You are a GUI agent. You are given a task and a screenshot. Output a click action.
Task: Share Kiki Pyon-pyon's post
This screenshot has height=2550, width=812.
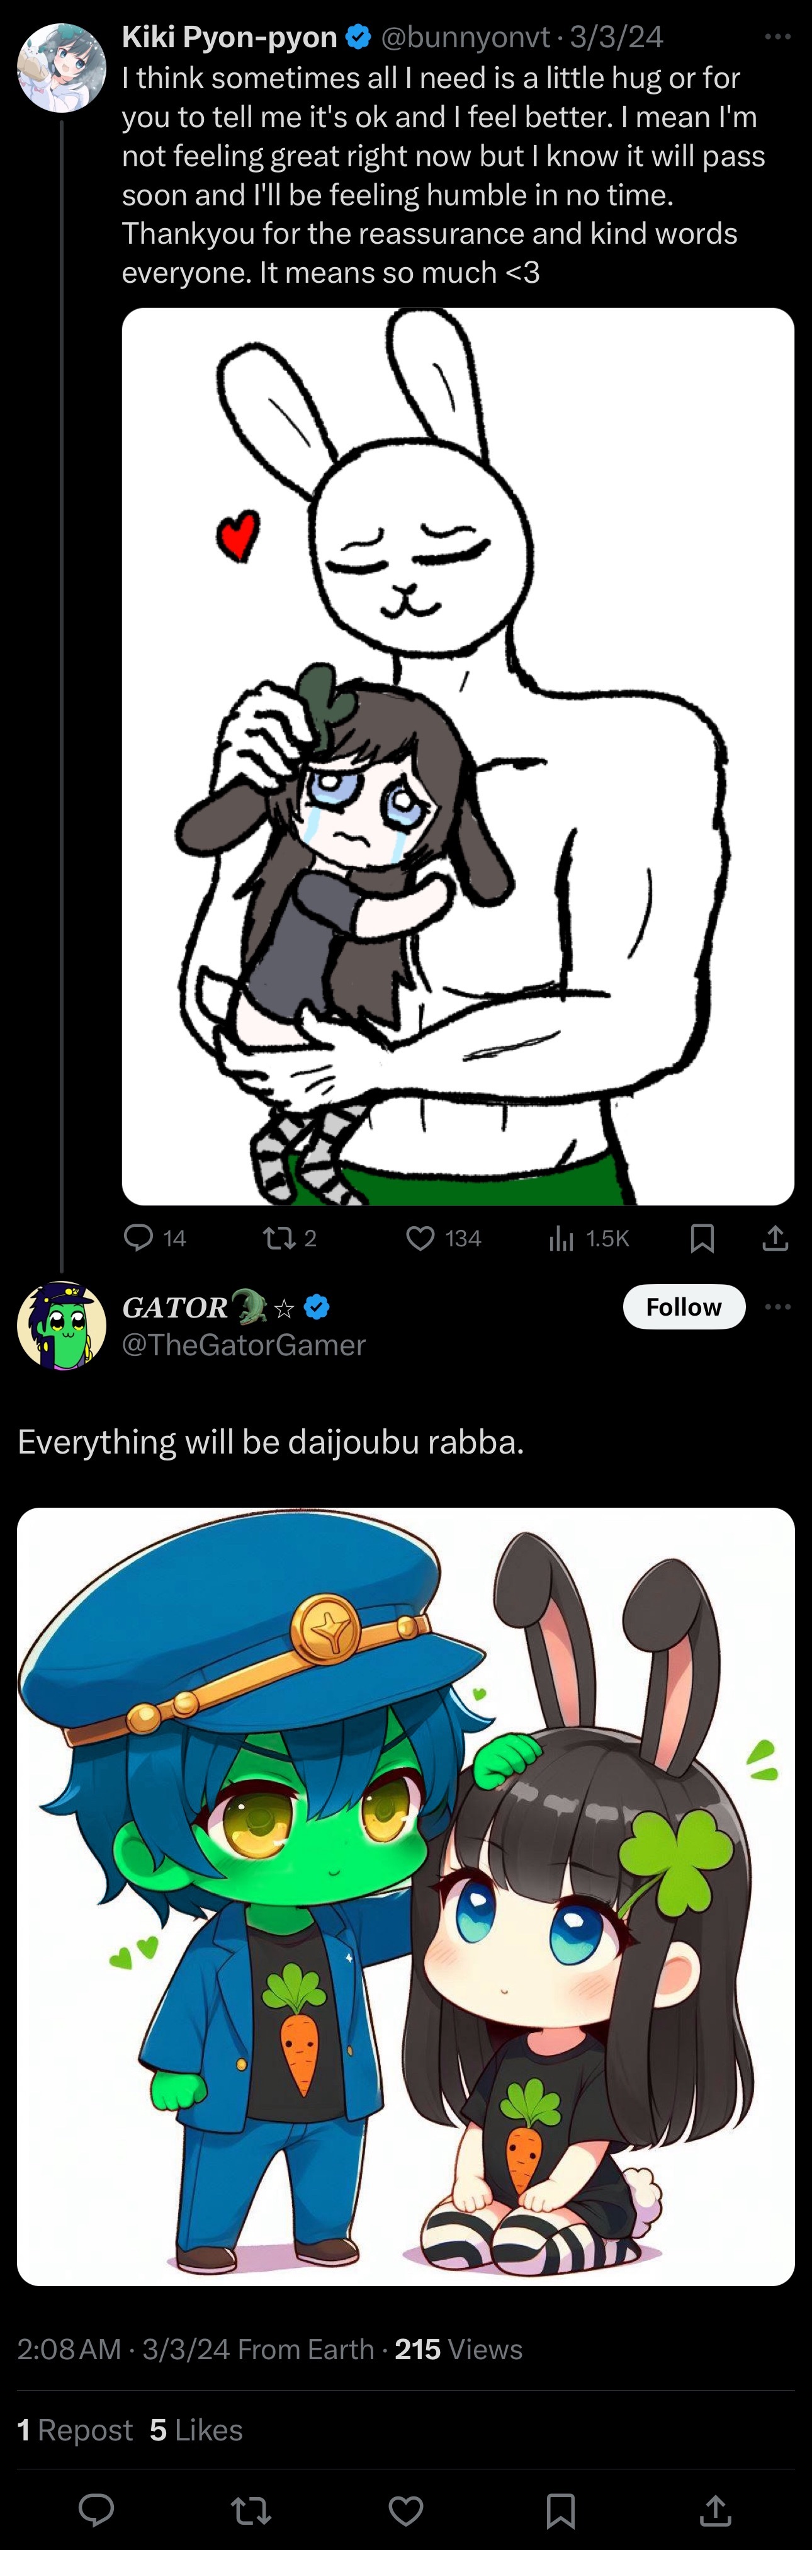(775, 1238)
